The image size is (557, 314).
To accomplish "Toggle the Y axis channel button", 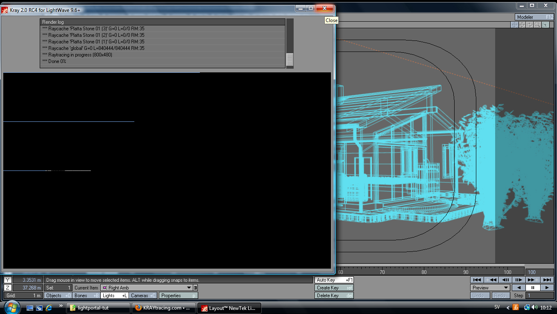I will [x=8, y=280].
